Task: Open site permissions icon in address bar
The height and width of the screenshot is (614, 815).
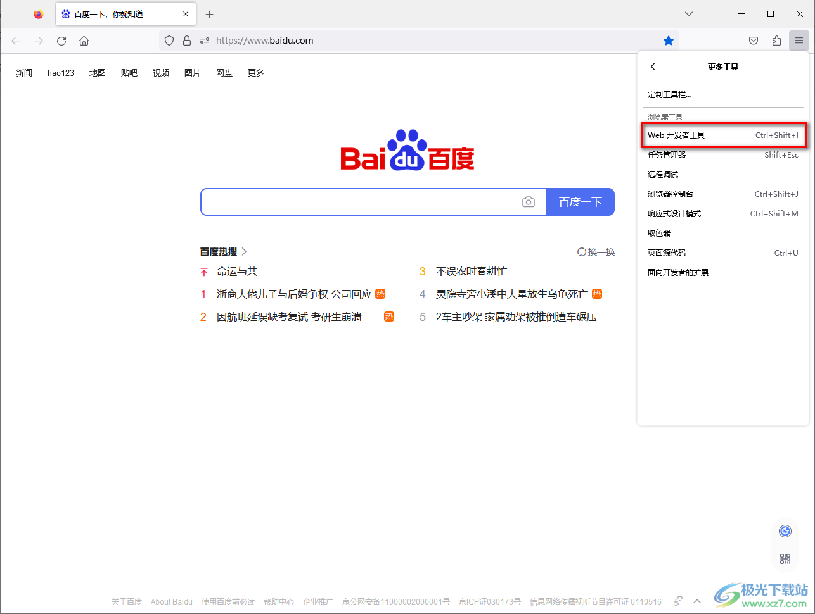Action: pyautogui.click(x=205, y=41)
